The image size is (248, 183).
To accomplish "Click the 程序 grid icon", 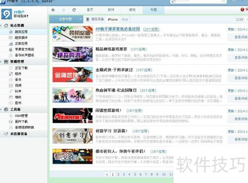I will pos(11,74).
